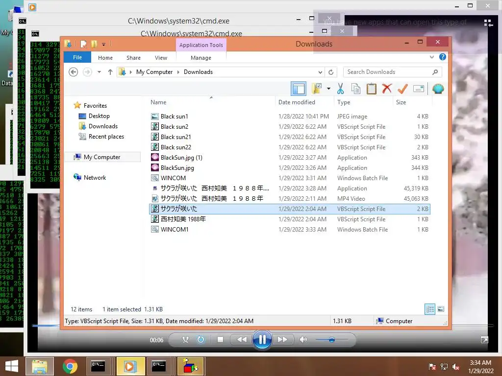
Task: Select the Black sun21 file
Action: (289, 137)
